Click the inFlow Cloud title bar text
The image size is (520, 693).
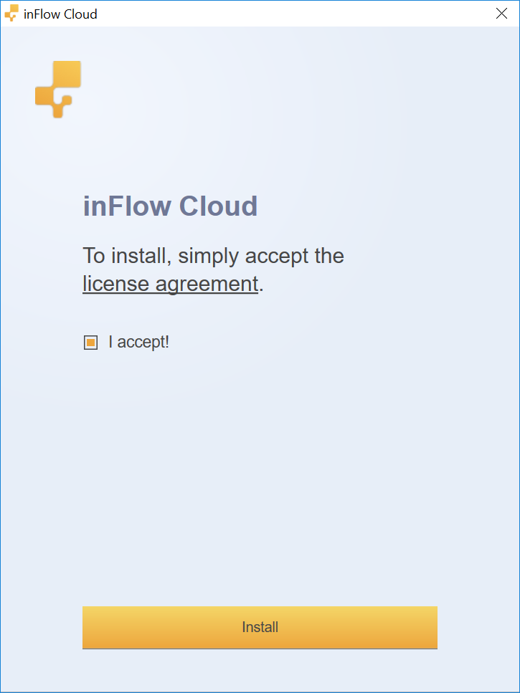pos(60,14)
